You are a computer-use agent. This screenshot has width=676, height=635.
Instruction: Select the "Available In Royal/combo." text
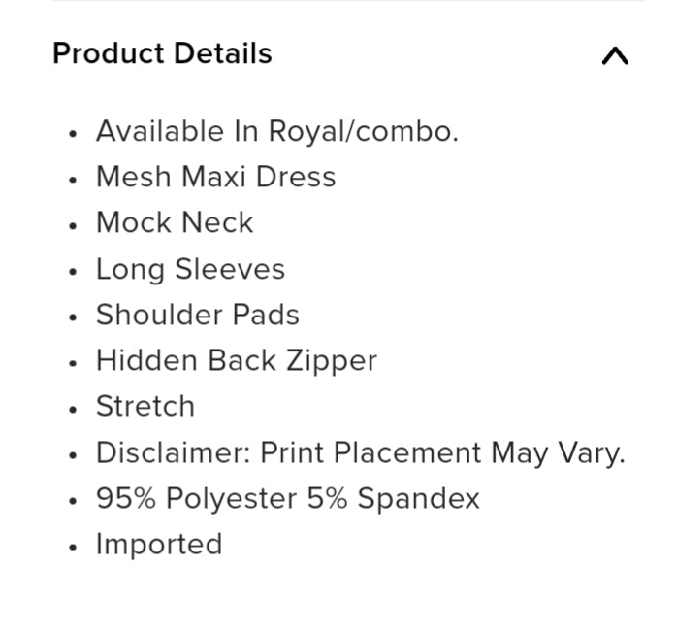coord(276,131)
